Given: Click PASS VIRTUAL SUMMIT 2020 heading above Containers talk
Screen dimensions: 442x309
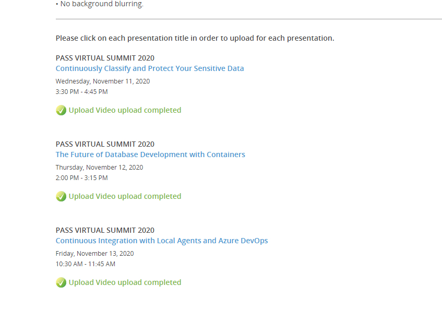Looking at the screenshot, I should [105, 144].
